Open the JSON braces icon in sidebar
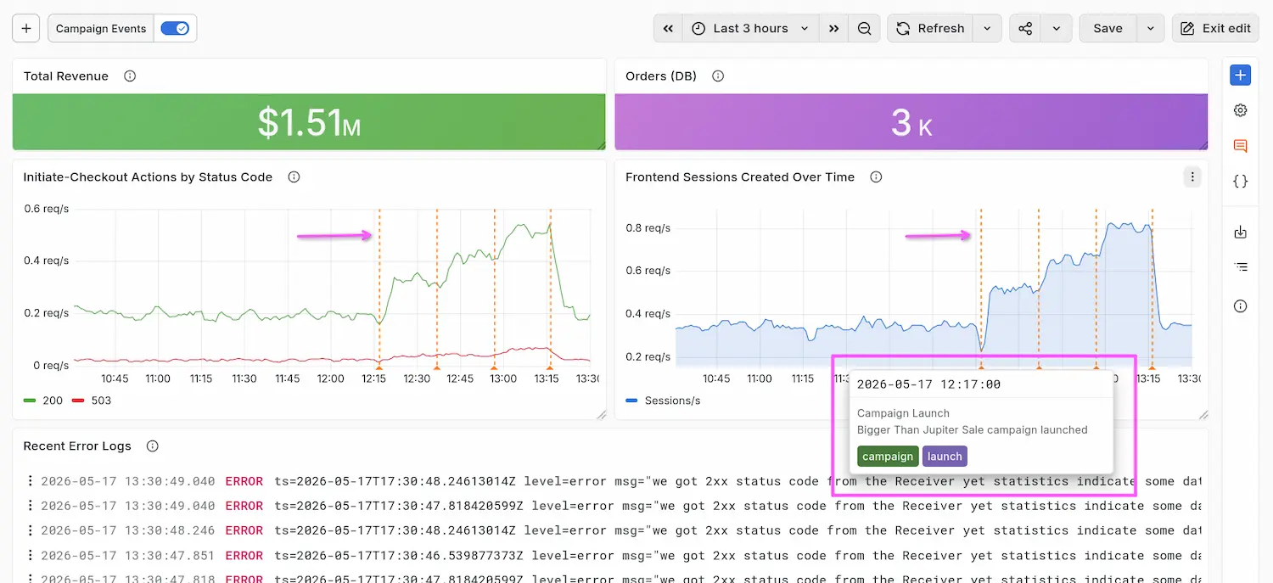This screenshot has height=583, width=1273. pyautogui.click(x=1241, y=181)
